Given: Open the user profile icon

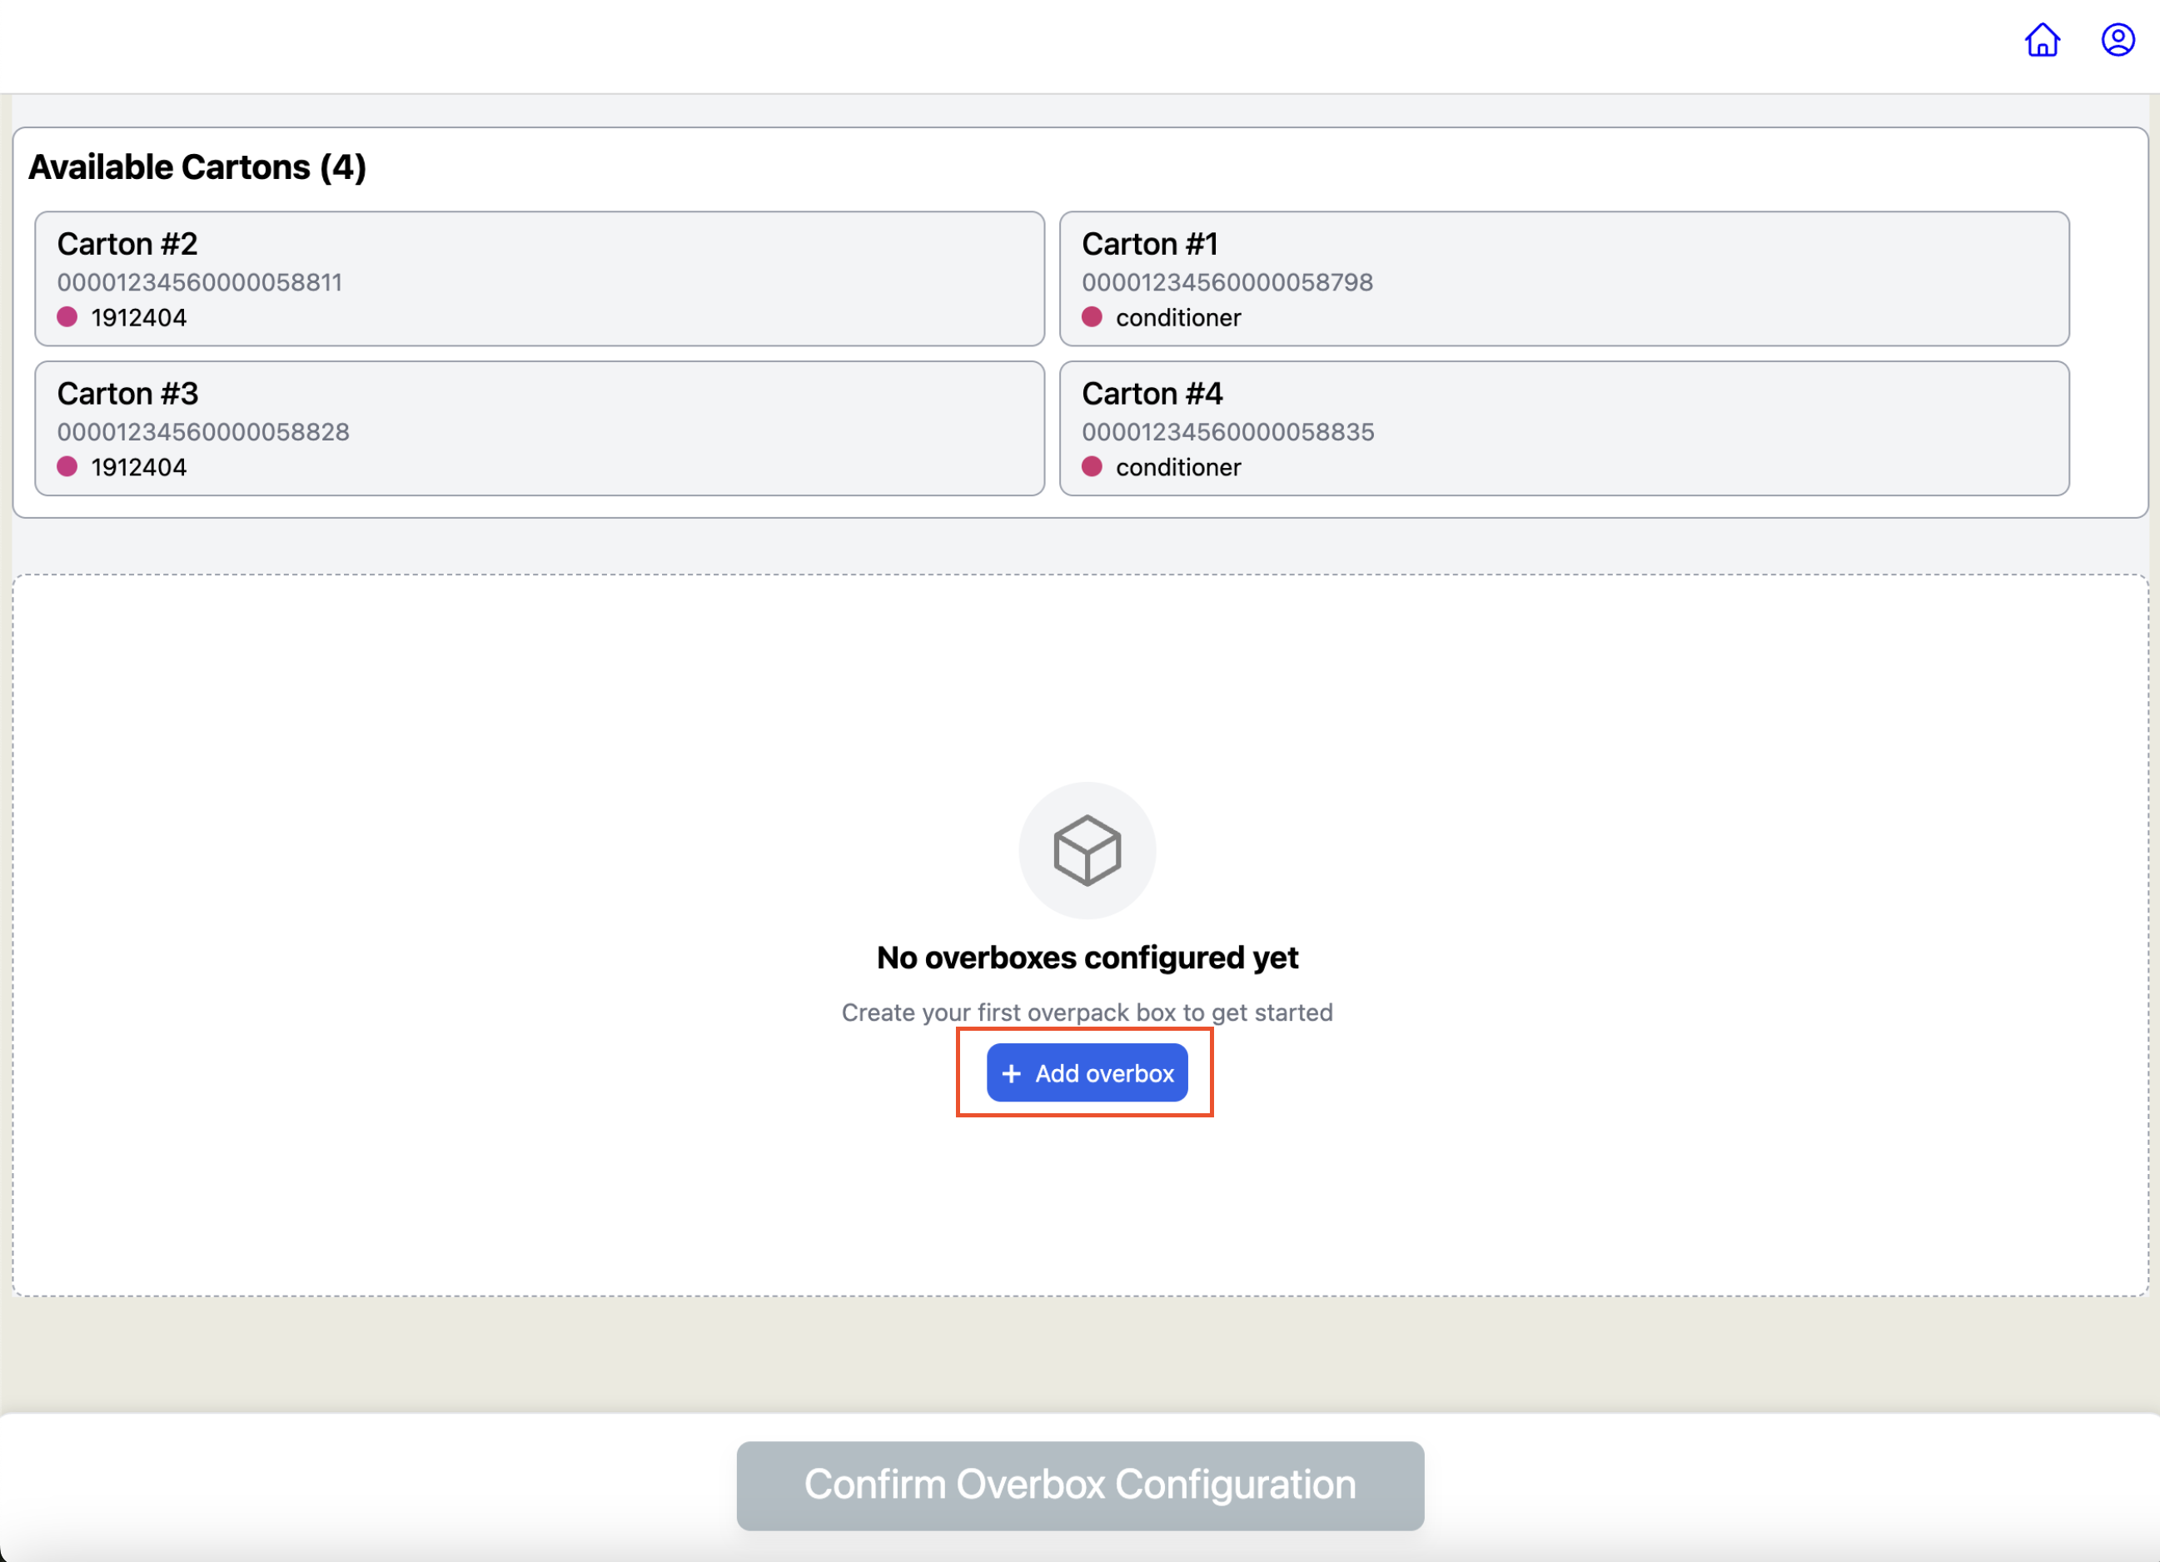Looking at the screenshot, I should pos(2118,40).
